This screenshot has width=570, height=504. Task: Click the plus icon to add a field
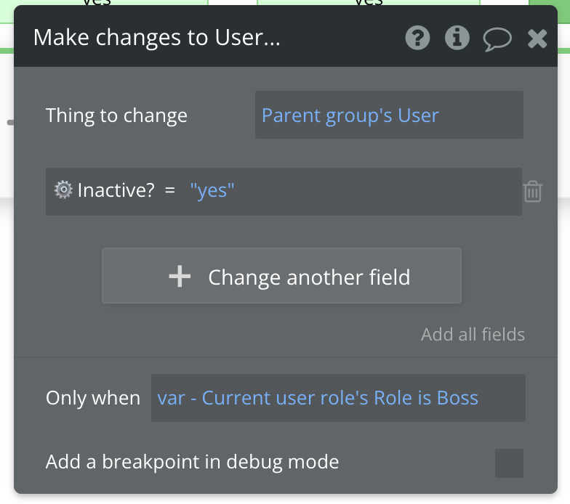click(180, 277)
